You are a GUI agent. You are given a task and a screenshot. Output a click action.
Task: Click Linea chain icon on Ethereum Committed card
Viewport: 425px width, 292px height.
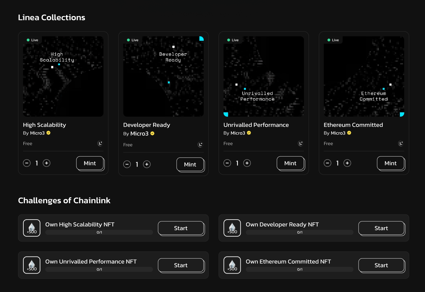(x=401, y=143)
